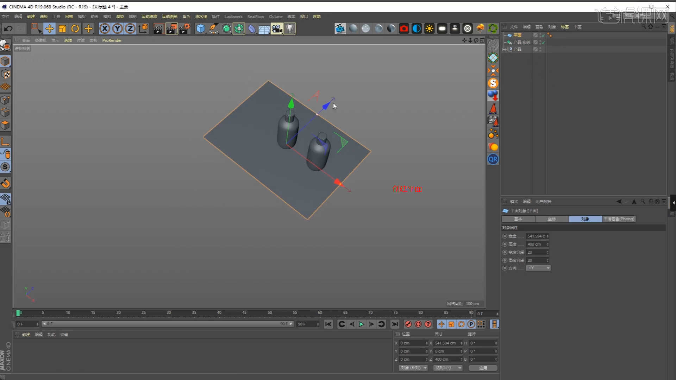Switch to the 坐标 attribute tab
Image resolution: width=676 pixels, height=380 pixels.
[x=552, y=219]
